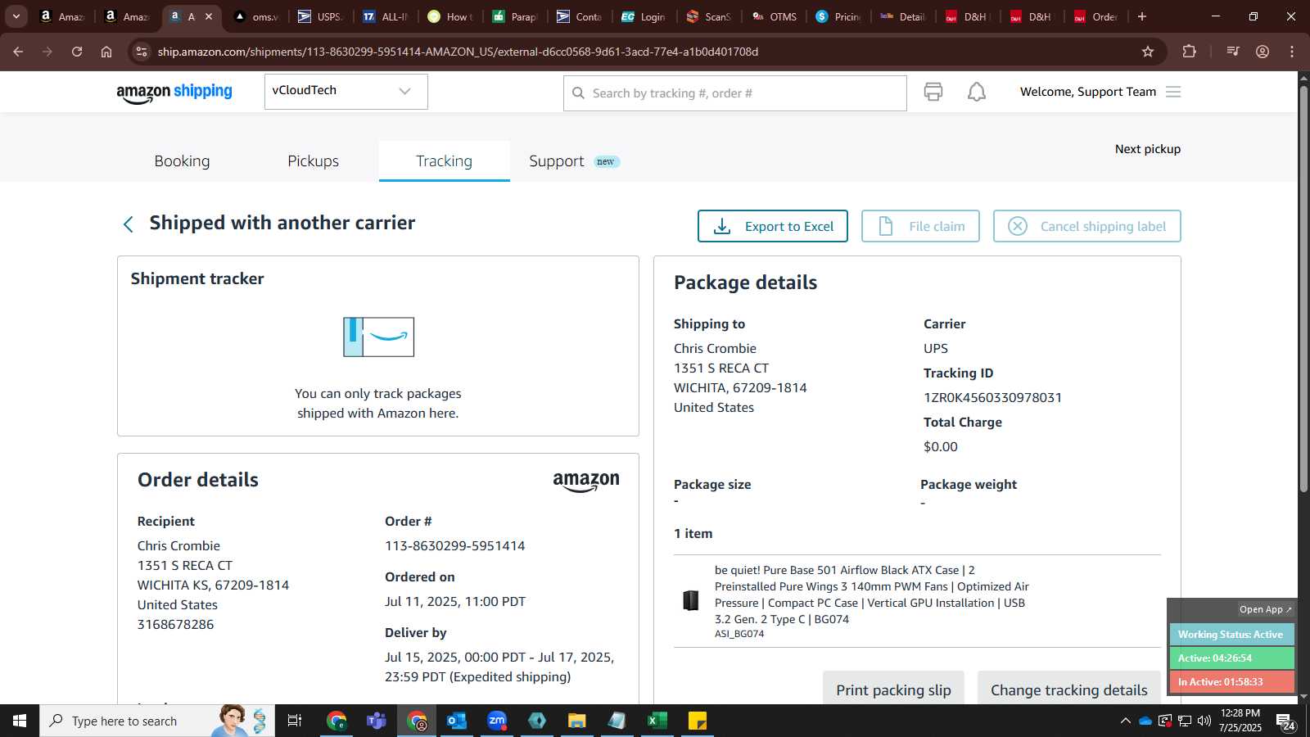Open the Chrome three-dot menu
This screenshot has width=1310, height=737.
coord(1292,52)
